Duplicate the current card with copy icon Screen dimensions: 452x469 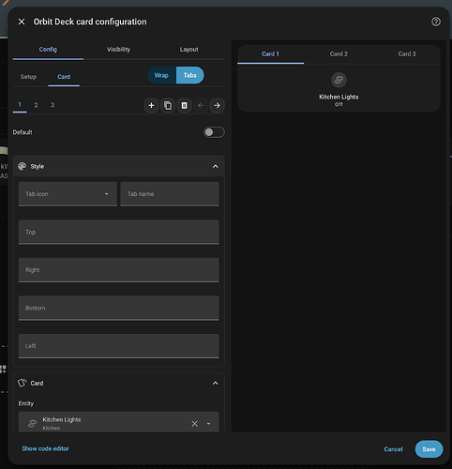coord(168,106)
